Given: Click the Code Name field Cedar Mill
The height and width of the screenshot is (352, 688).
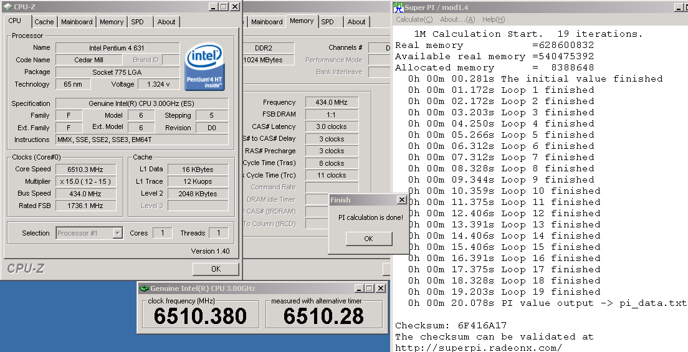Looking at the screenshot, I should [x=89, y=60].
